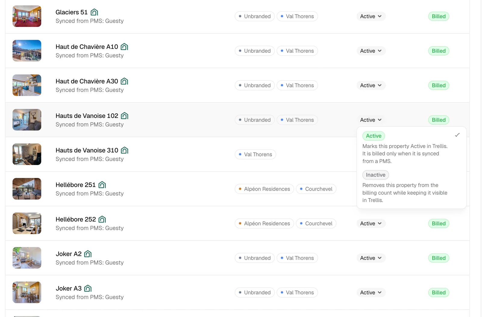
Task: Click house icon next to Haut de Chavière A10
Action: click(x=124, y=47)
